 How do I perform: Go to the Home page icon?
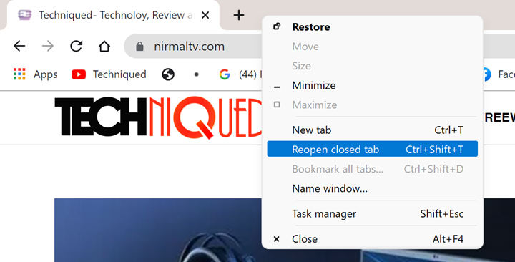(104, 46)
